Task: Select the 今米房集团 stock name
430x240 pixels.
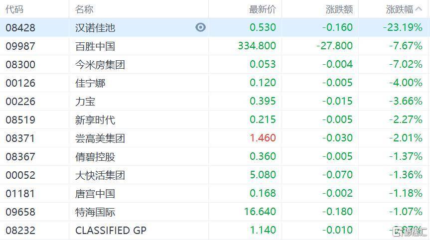Action: [x=100, y=64]
